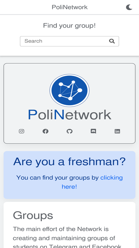Click the circular blue network logo
Image resolution: width=139 pixels, height=248 pixels.
coord(70,90)
